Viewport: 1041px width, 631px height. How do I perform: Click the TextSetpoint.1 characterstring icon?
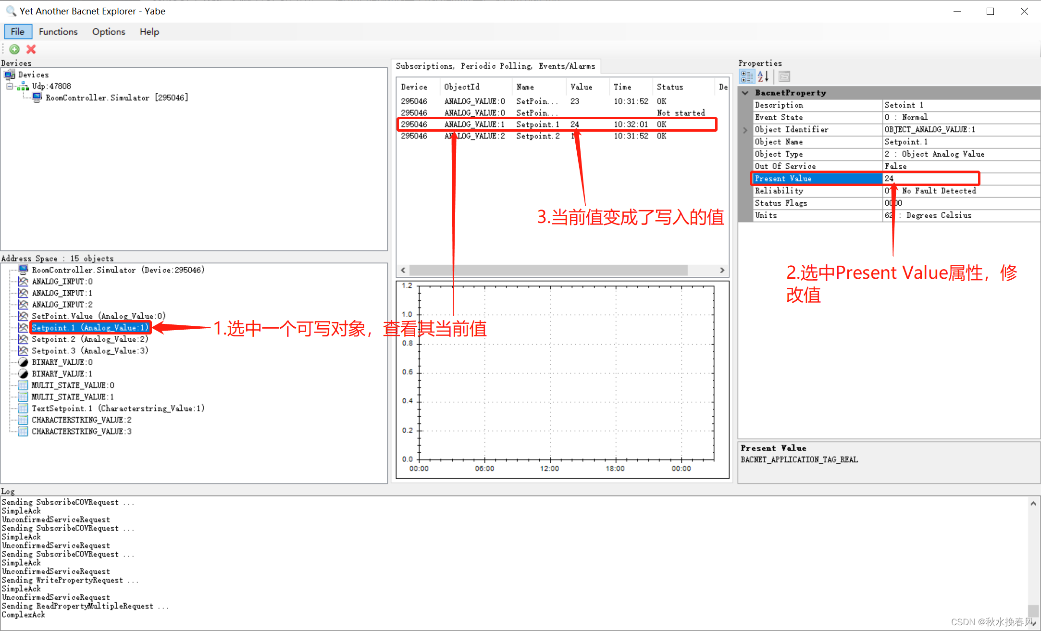tap(23, 408)
